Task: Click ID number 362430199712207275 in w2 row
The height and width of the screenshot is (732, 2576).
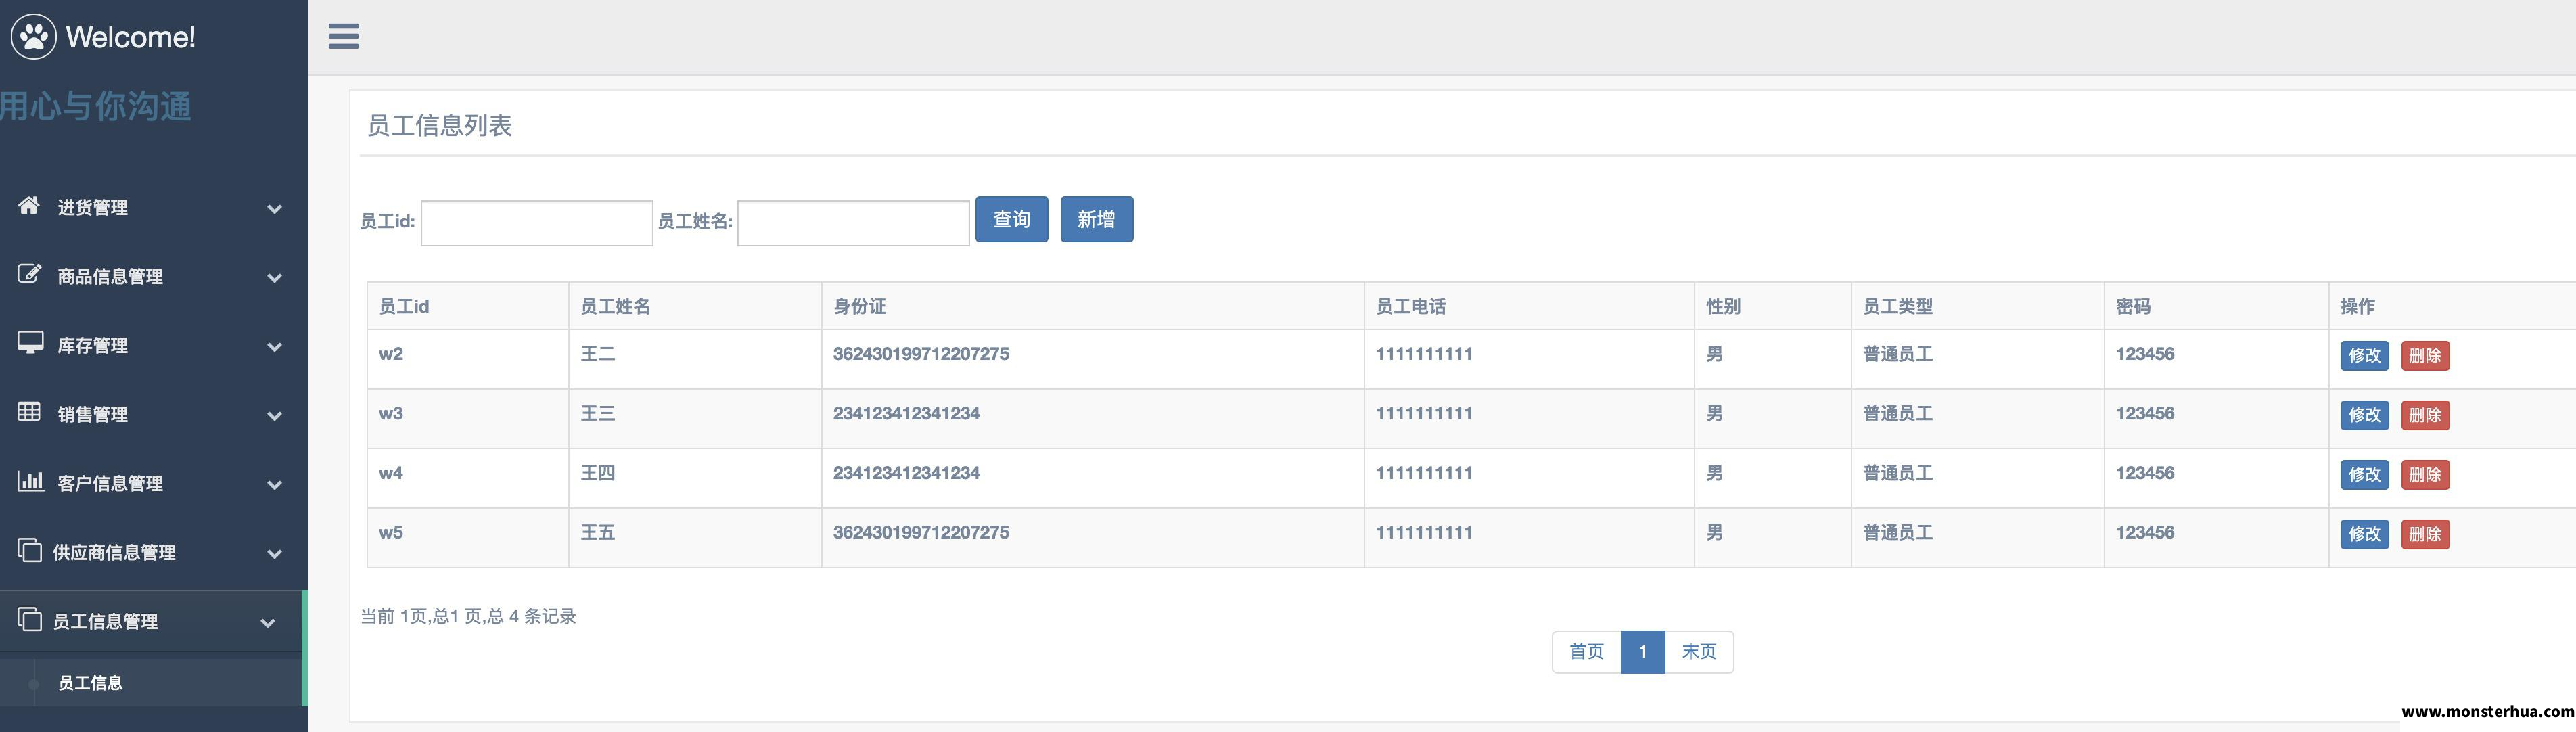Action: tap(921, 354)
